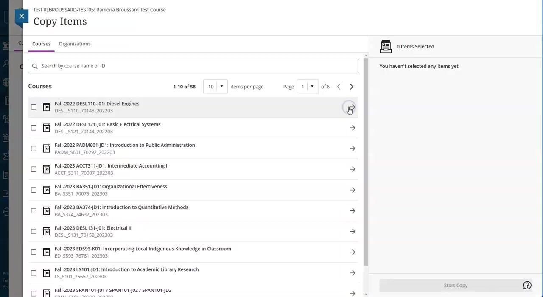This screenshot has width=543, height=297.
Task: Go to the next page of courses
Action: (x=351, y=87)
